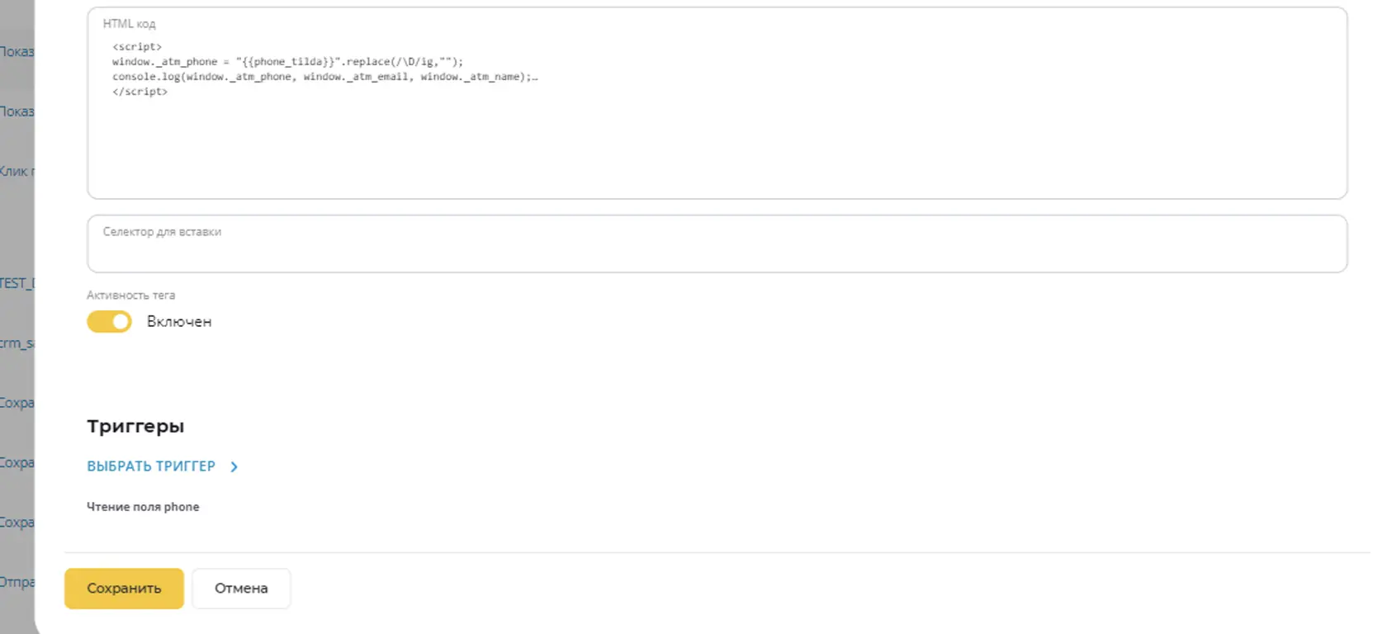Viewport: 1387px width, 634px height.
Task: Toggle the Включен tag activity switch
Action: [109, 322]
